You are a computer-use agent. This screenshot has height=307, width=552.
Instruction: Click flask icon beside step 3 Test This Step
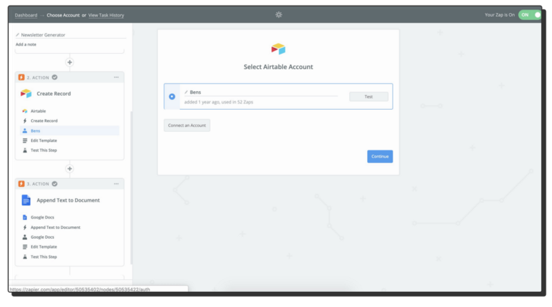(25, 257)
